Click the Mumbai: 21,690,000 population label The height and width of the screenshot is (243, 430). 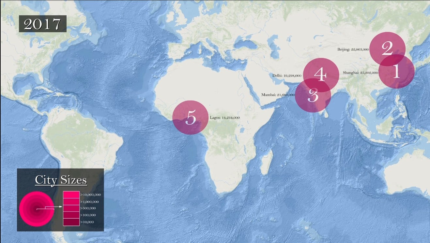(278, 95)
